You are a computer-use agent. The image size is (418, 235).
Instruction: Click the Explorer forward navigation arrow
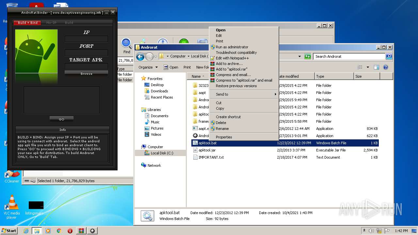point(149,56)
